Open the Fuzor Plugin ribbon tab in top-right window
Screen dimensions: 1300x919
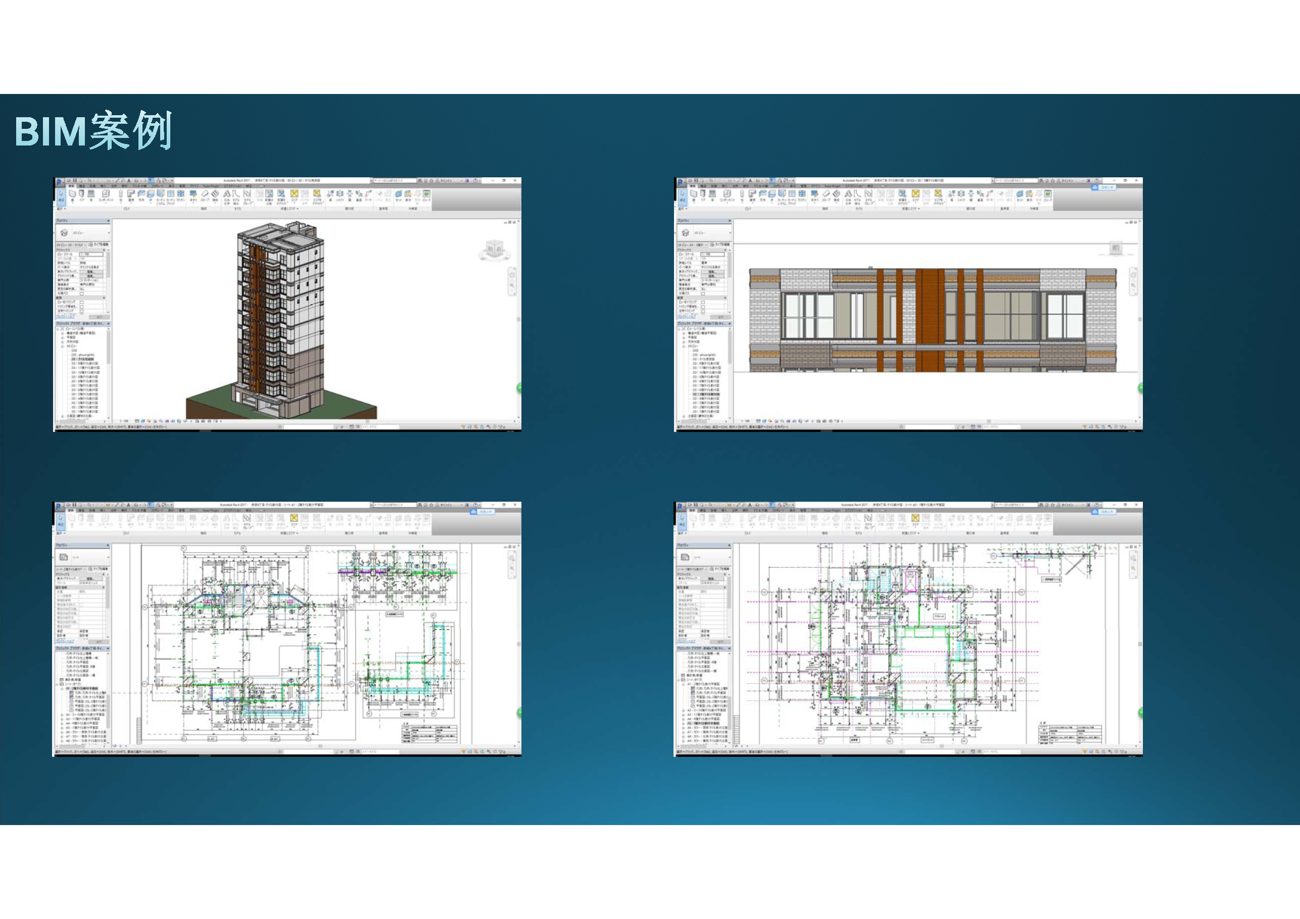832,186
